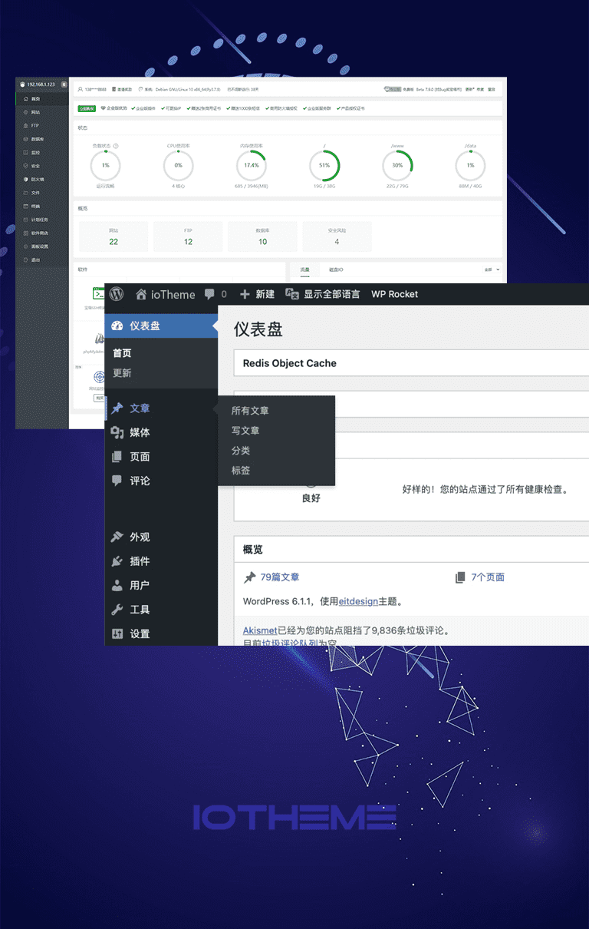Open 更新 in the WordPress submenu
The width and height of the screenshot is (589, 929).
pos(122,373)
